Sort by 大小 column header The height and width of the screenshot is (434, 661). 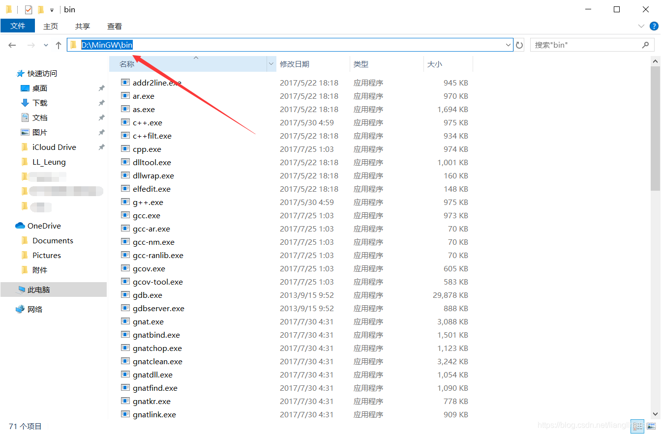pyautogui.click(x=448, y=64)
